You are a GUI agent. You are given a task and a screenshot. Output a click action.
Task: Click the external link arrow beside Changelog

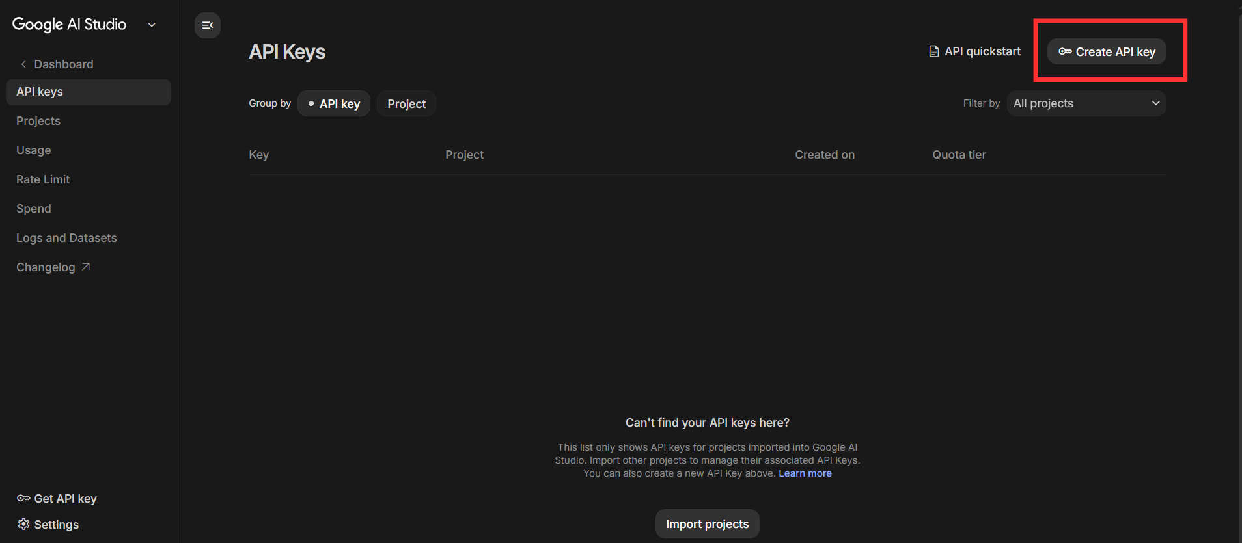coord(85,267)
